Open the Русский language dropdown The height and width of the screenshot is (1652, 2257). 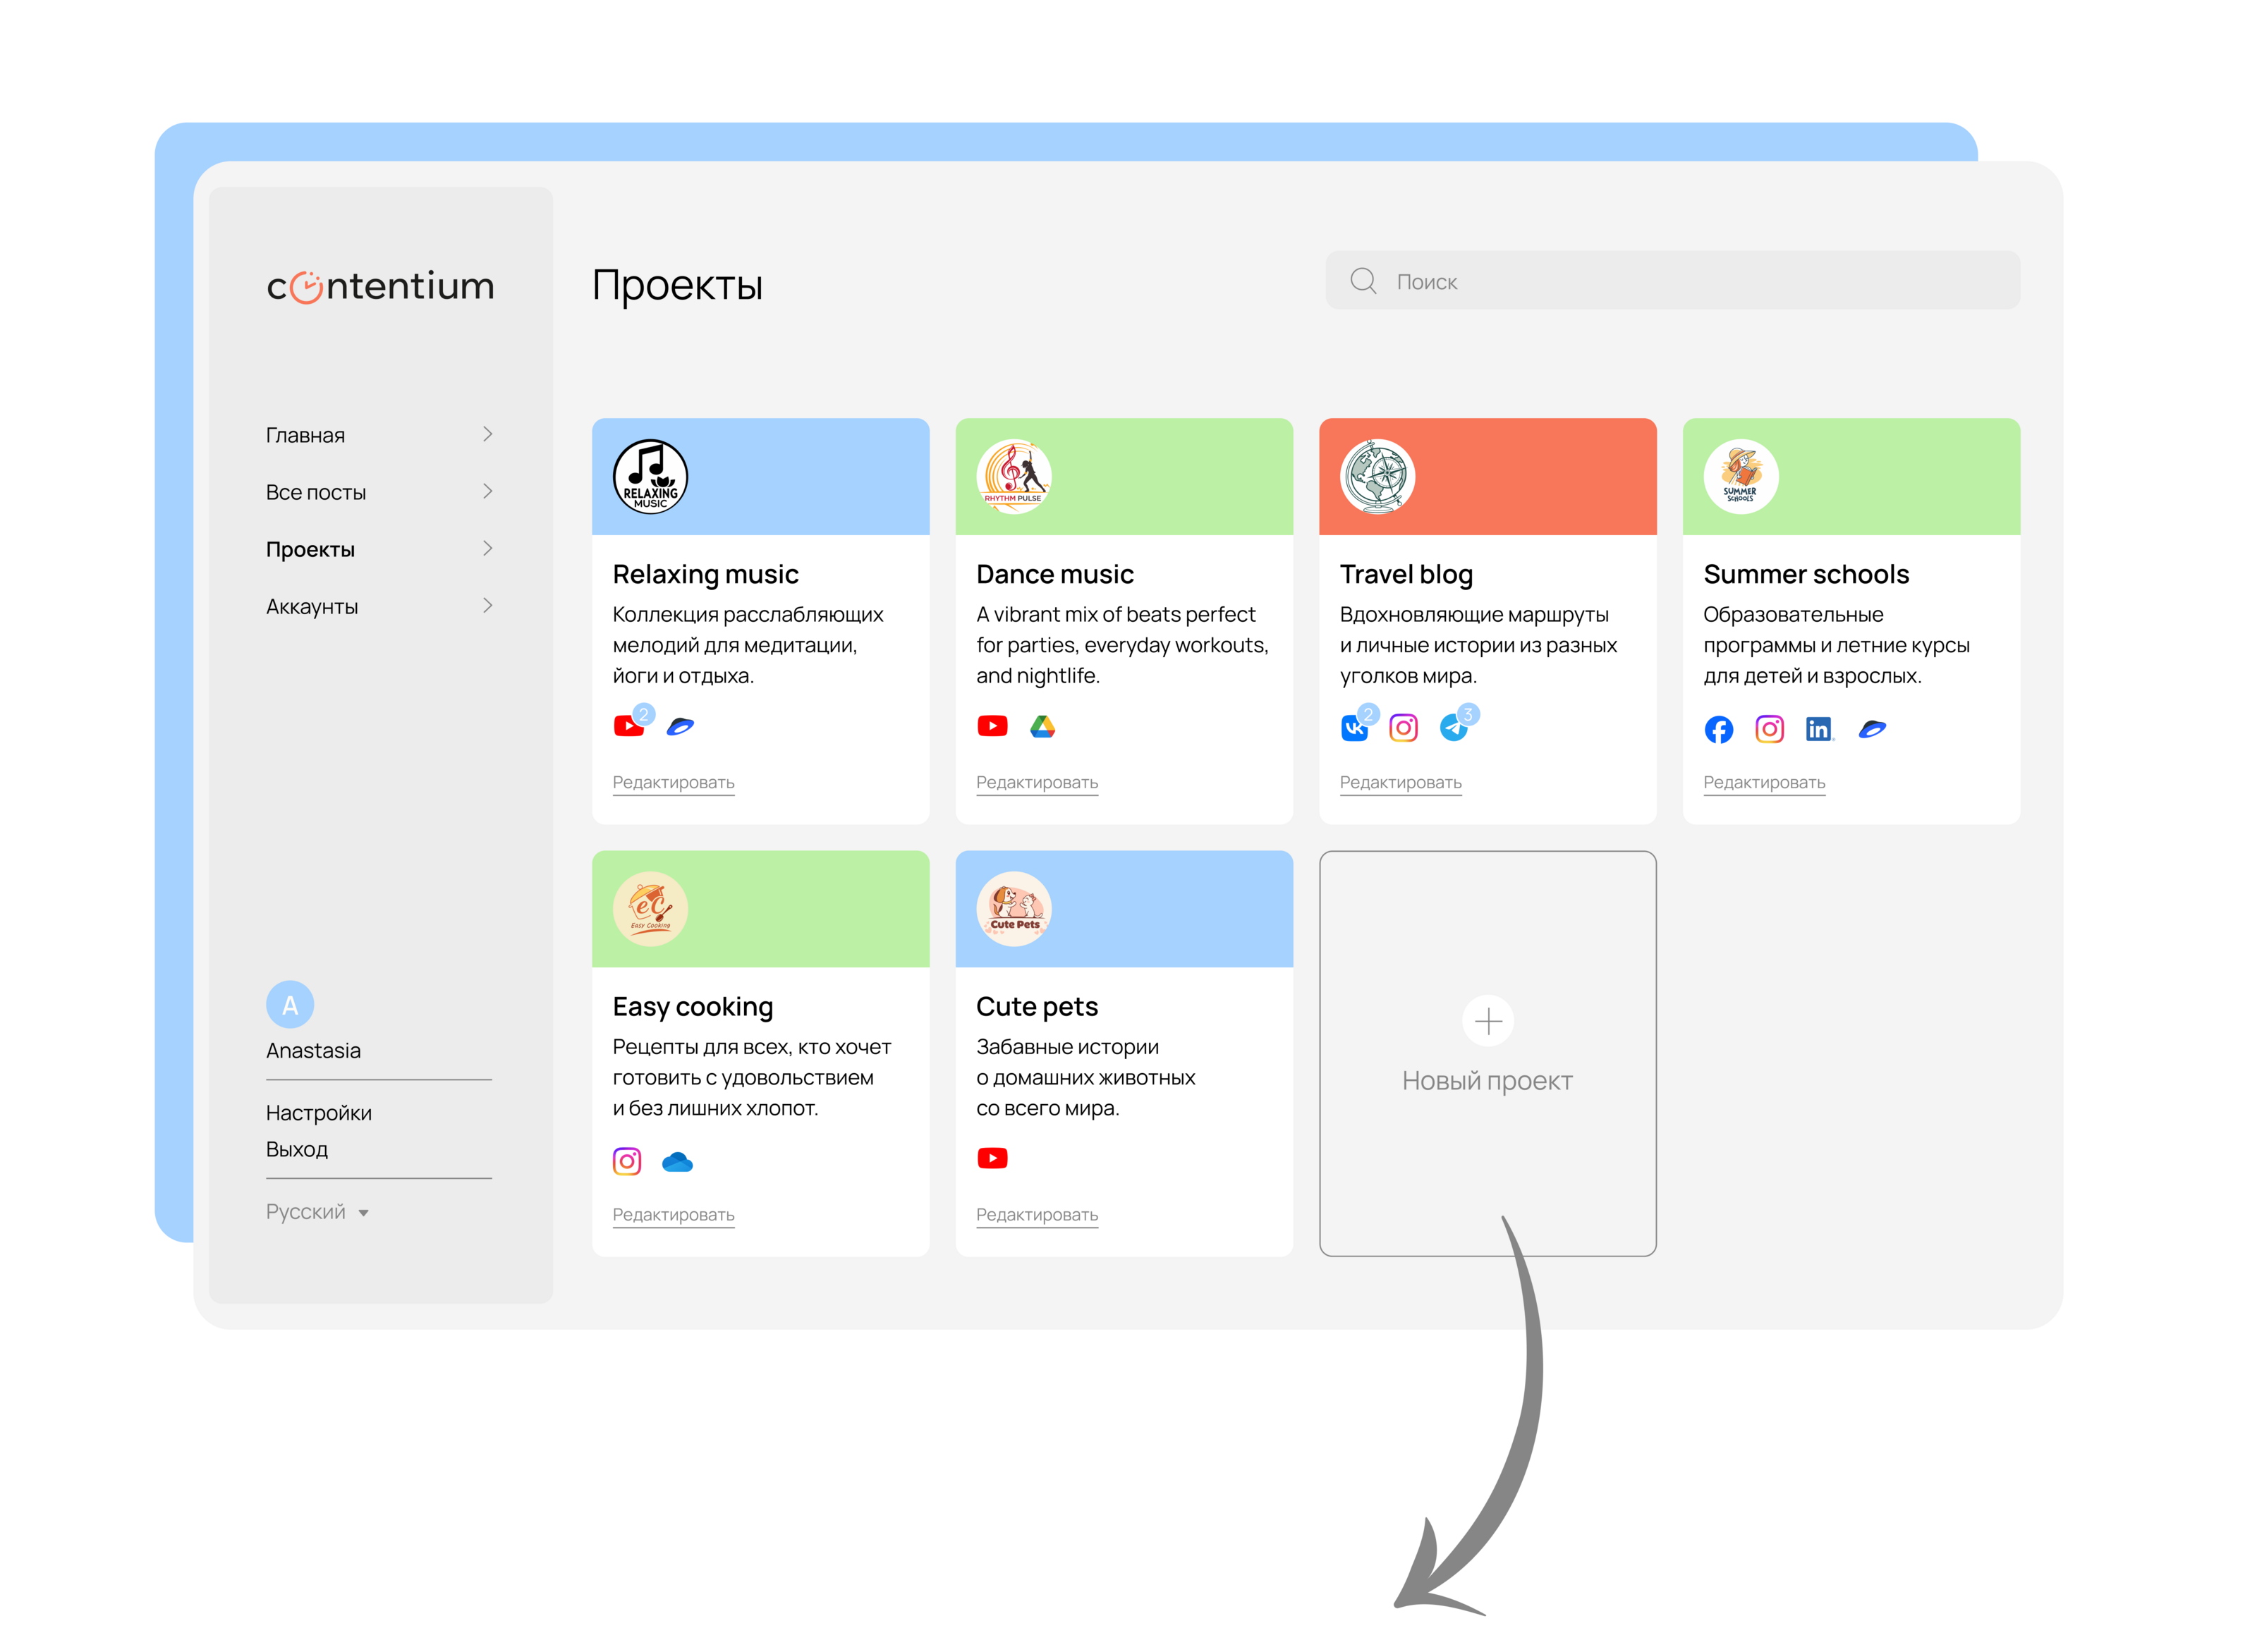click(x=317, y=1213)
